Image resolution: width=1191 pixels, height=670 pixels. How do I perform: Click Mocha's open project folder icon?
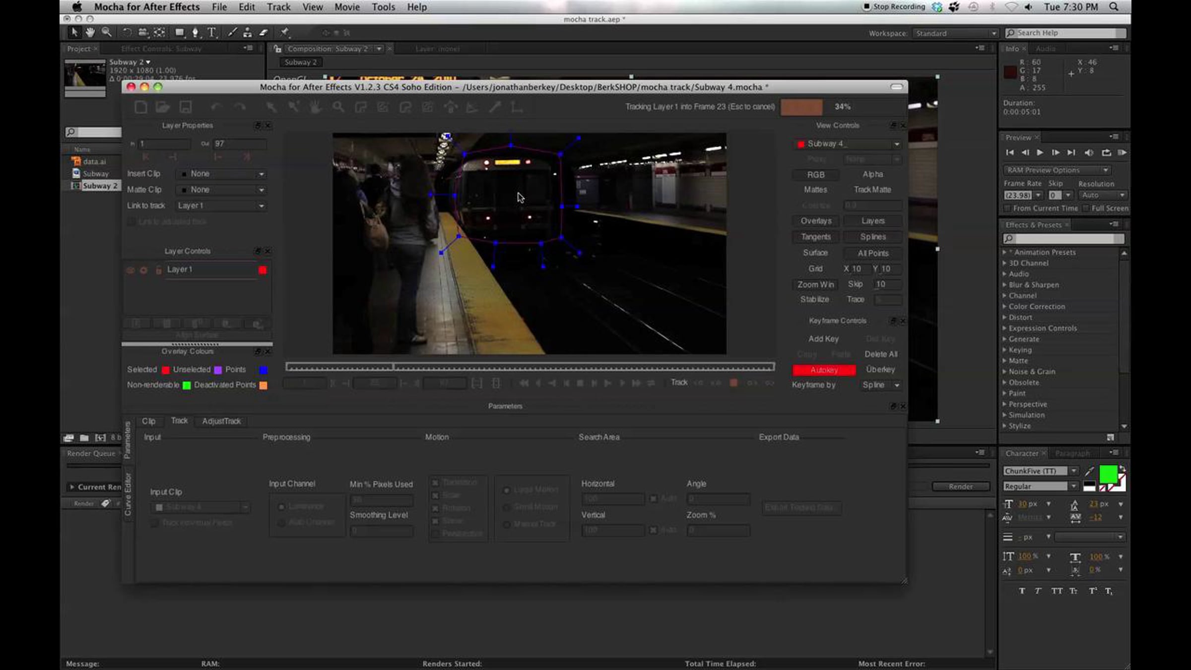click(162, 107)
